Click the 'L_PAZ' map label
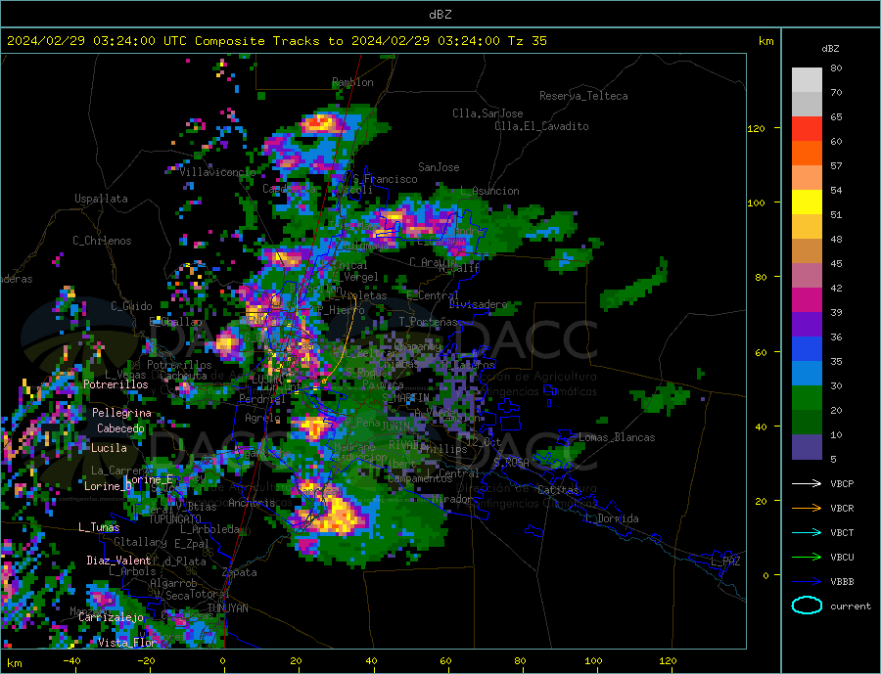Image resolution: width=881 pixels, height=674 pixels. tap(726, 562)
